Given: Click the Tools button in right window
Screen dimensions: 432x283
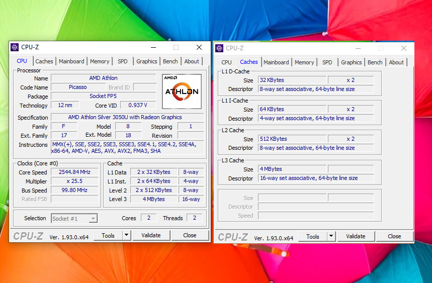Looking at the screenshot, I should (313, 236).
